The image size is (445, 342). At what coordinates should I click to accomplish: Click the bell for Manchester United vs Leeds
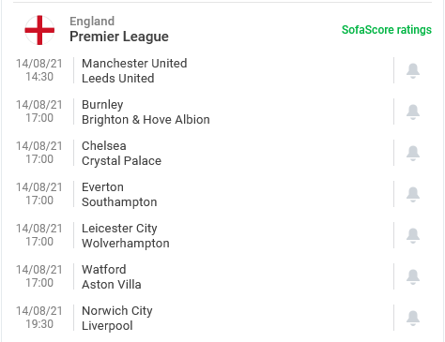click(413, 70)
